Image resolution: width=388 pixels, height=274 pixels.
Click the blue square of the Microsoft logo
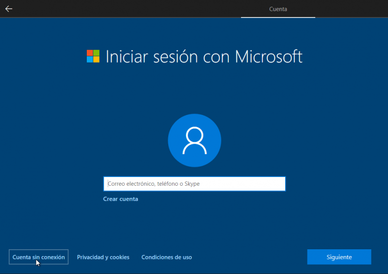tap(90, 60)
